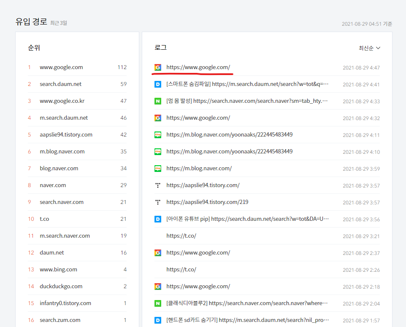Select aapslie94.tistory.com in the ranking list

tap(66, 135)
